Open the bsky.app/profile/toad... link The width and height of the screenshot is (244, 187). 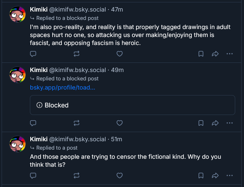click(62, 87)
